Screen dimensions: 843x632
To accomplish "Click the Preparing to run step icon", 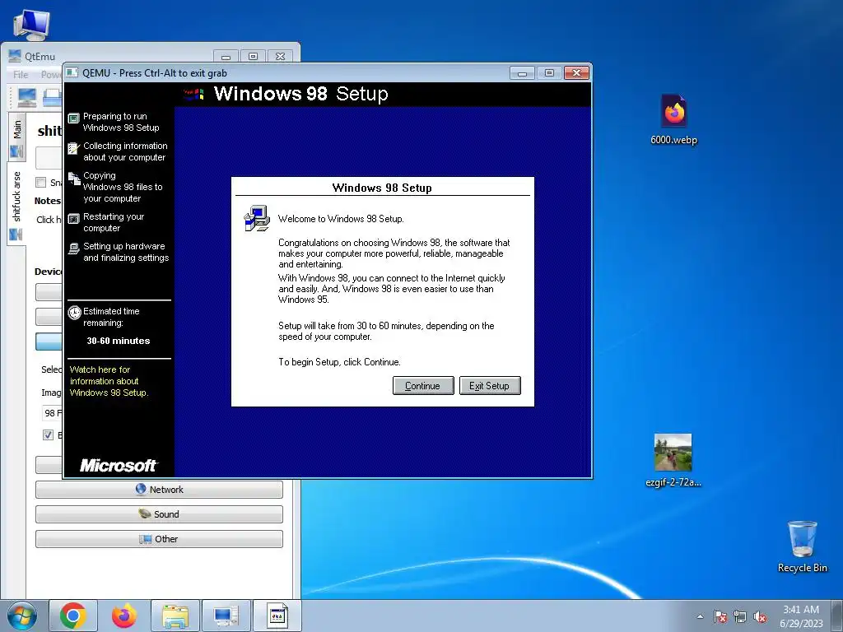I will click(x=73, y=118).
